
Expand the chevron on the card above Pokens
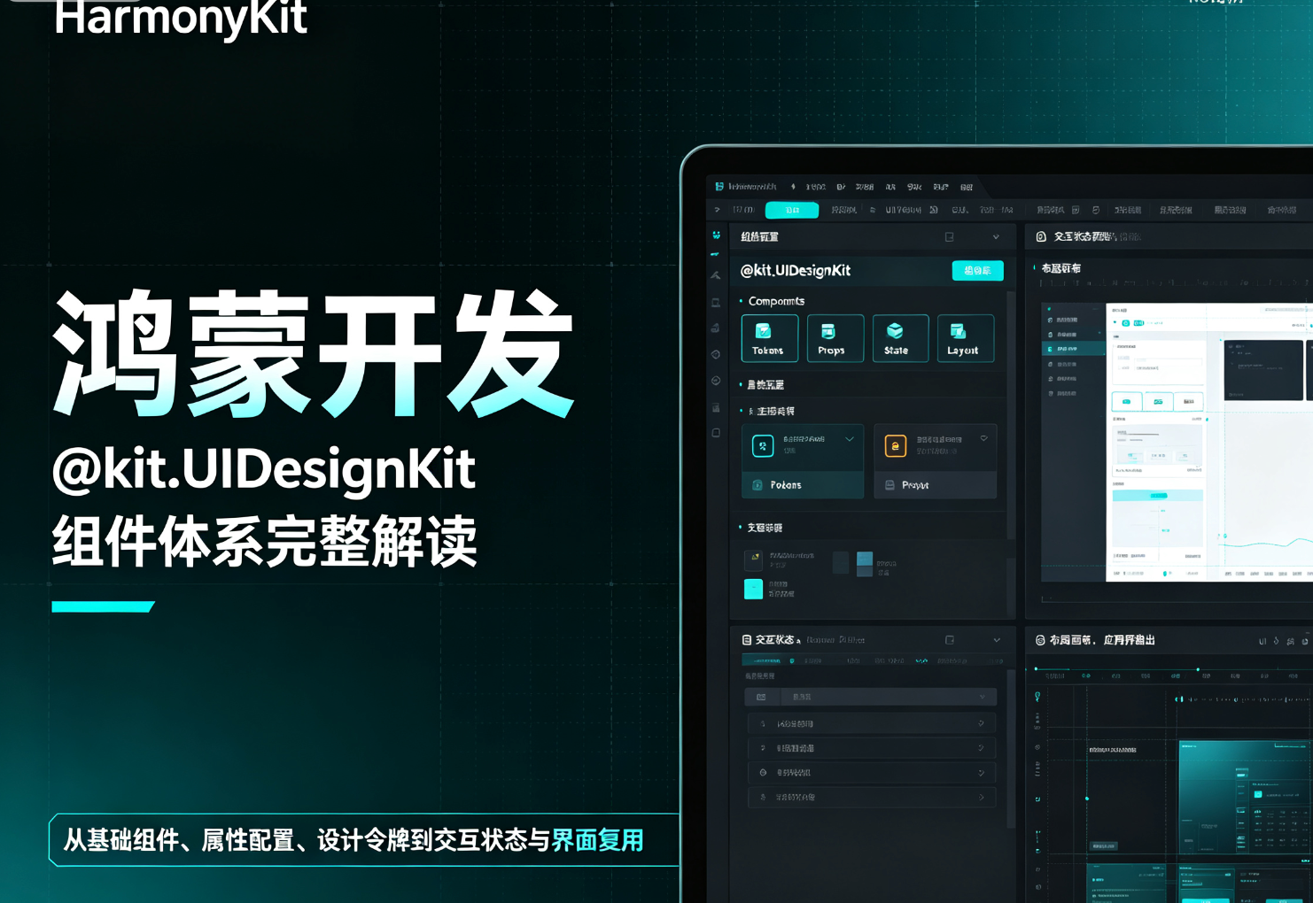(850, 439)
